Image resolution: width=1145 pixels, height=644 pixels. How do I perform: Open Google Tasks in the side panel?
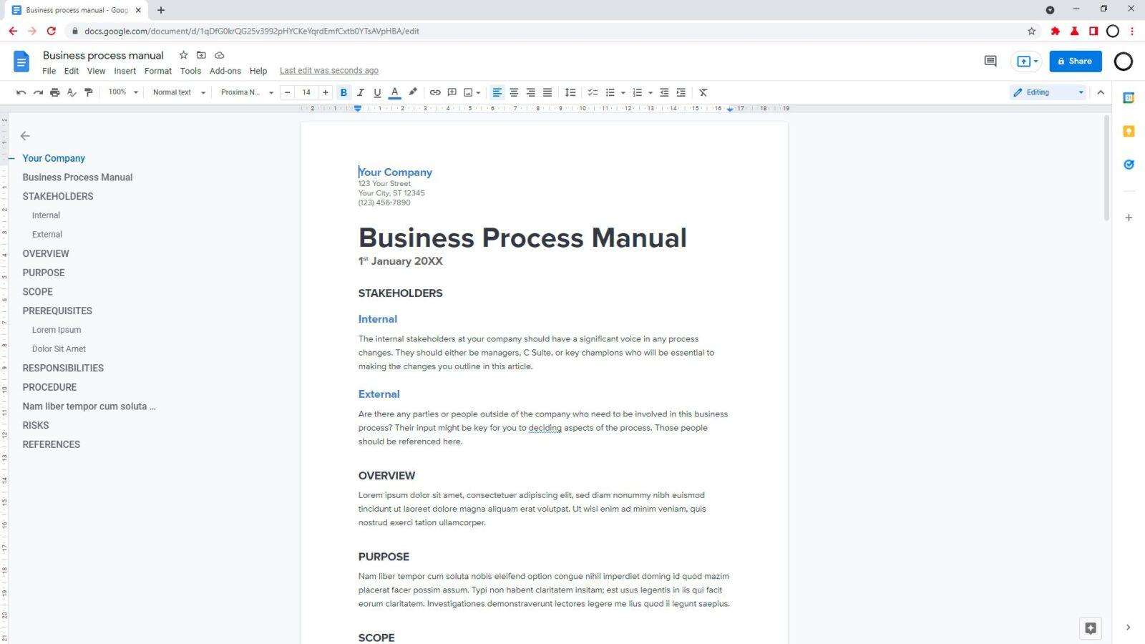point(1129,164)
